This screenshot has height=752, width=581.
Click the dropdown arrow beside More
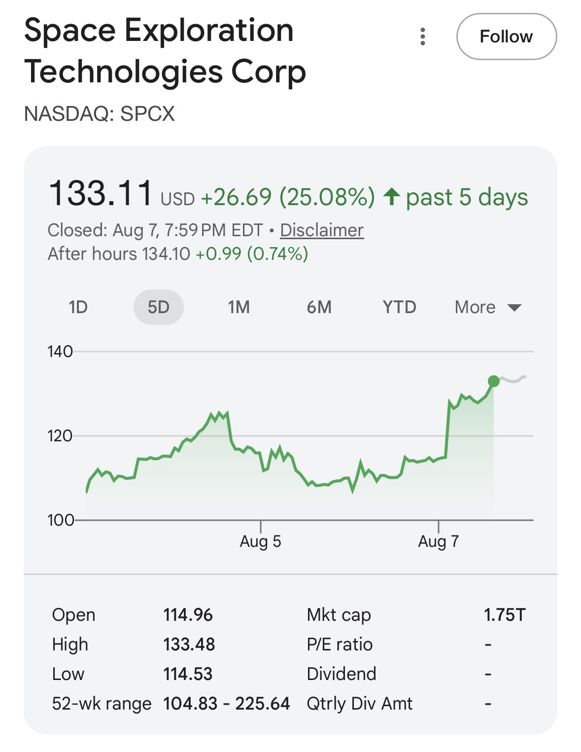tap(514, 308)
